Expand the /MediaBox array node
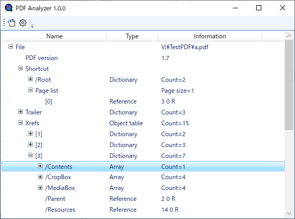 [40, 187]
